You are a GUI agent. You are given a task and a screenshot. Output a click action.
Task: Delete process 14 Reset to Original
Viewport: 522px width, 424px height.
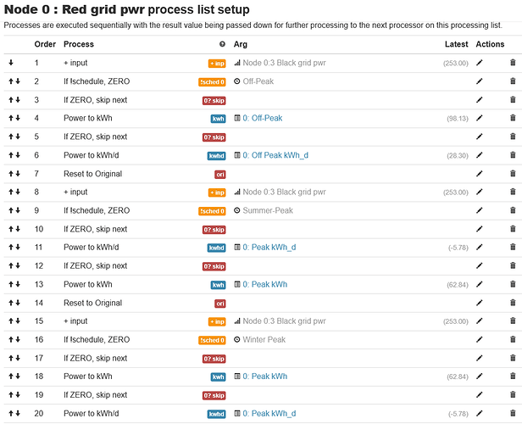(x=513, y=303)
